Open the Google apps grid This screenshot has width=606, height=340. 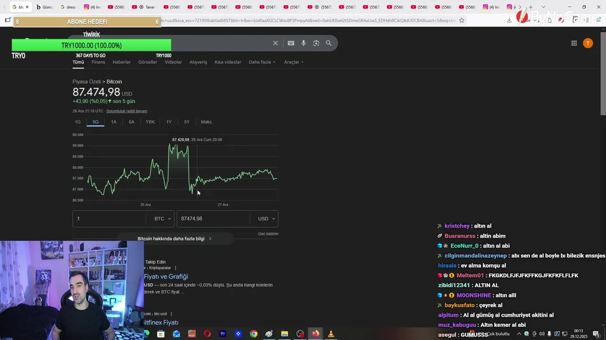(574, 43)
